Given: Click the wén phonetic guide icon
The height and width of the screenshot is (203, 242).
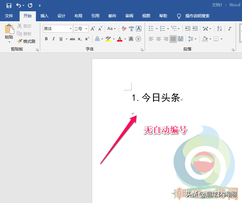Looking at the screenshot, I should [131, 29].
